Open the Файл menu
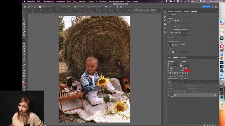The image size is (225, 126). tap(39, 1)
